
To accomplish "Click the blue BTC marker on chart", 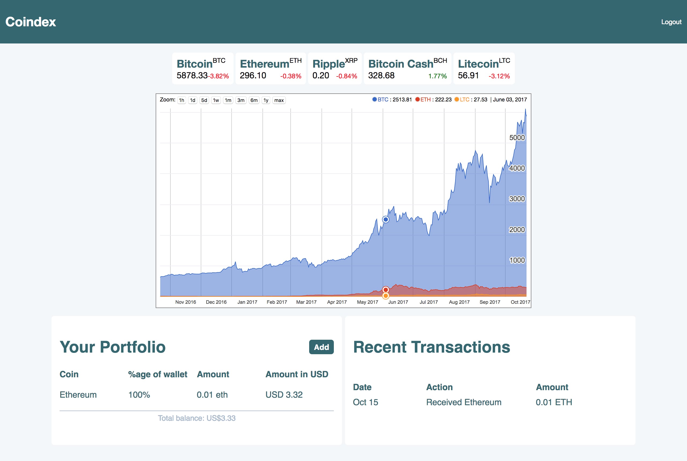I will pyautogui.click(x=385, y=219).
